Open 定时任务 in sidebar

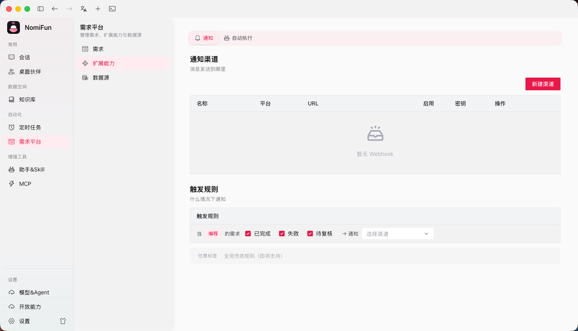pos(37,127)
